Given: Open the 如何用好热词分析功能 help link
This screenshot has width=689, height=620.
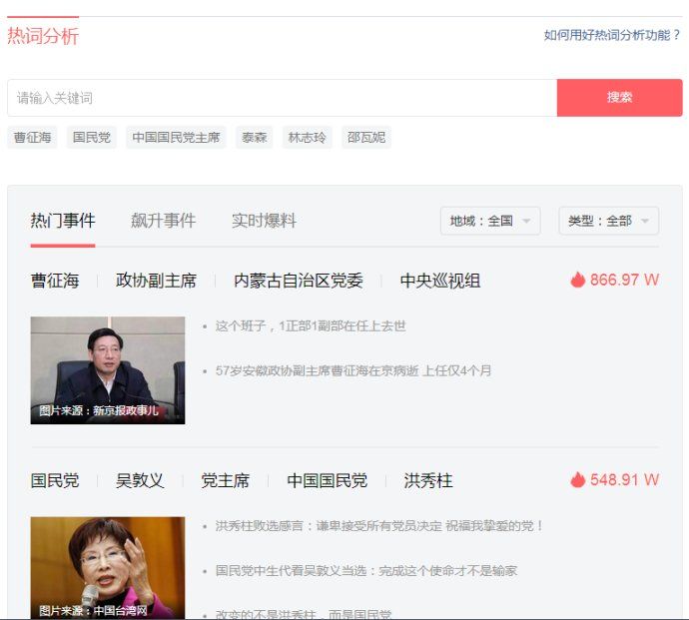Looking at the screenshot, I should 612,35.
